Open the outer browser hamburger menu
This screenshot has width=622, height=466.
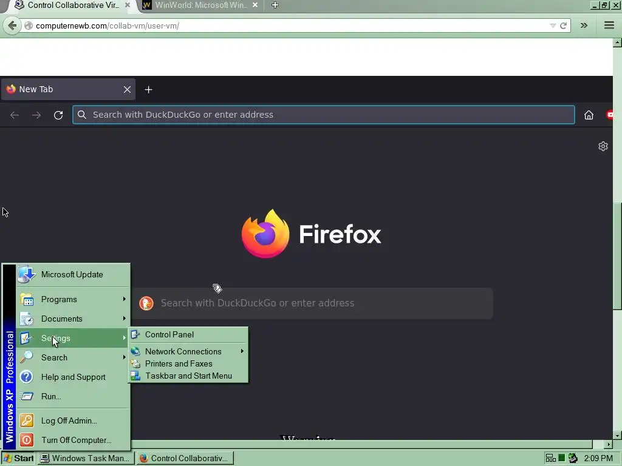point(609,25)
